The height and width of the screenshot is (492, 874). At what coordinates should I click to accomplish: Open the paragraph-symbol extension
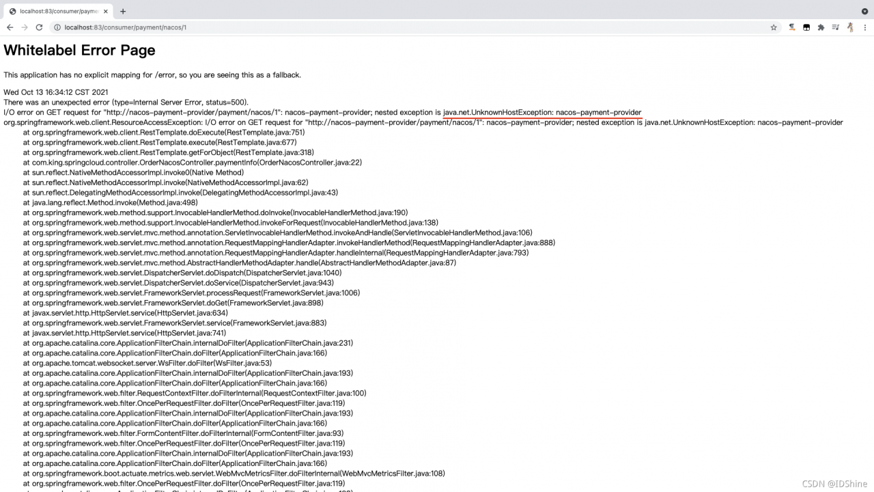click(792, 27)
